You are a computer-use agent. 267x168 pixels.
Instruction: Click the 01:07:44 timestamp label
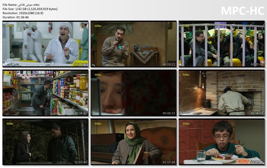click(81, 162)
